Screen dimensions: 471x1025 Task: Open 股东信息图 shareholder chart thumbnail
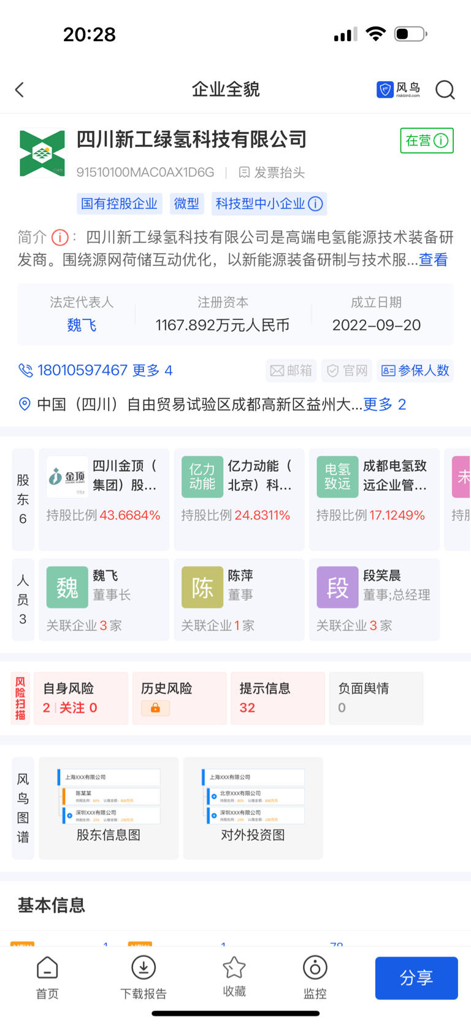(109, 808)
